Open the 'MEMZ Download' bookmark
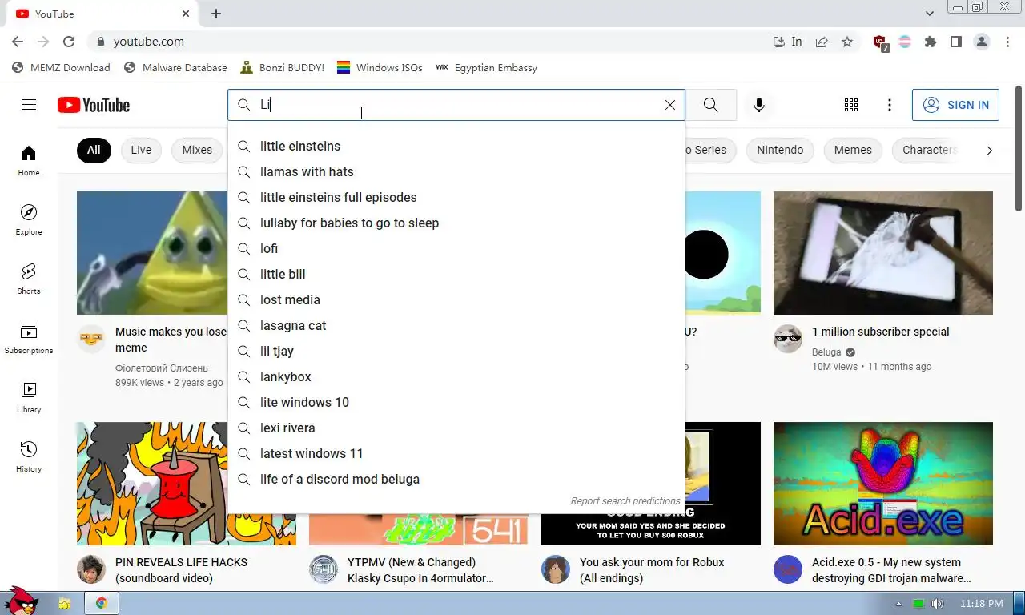 tap(61, 68)
